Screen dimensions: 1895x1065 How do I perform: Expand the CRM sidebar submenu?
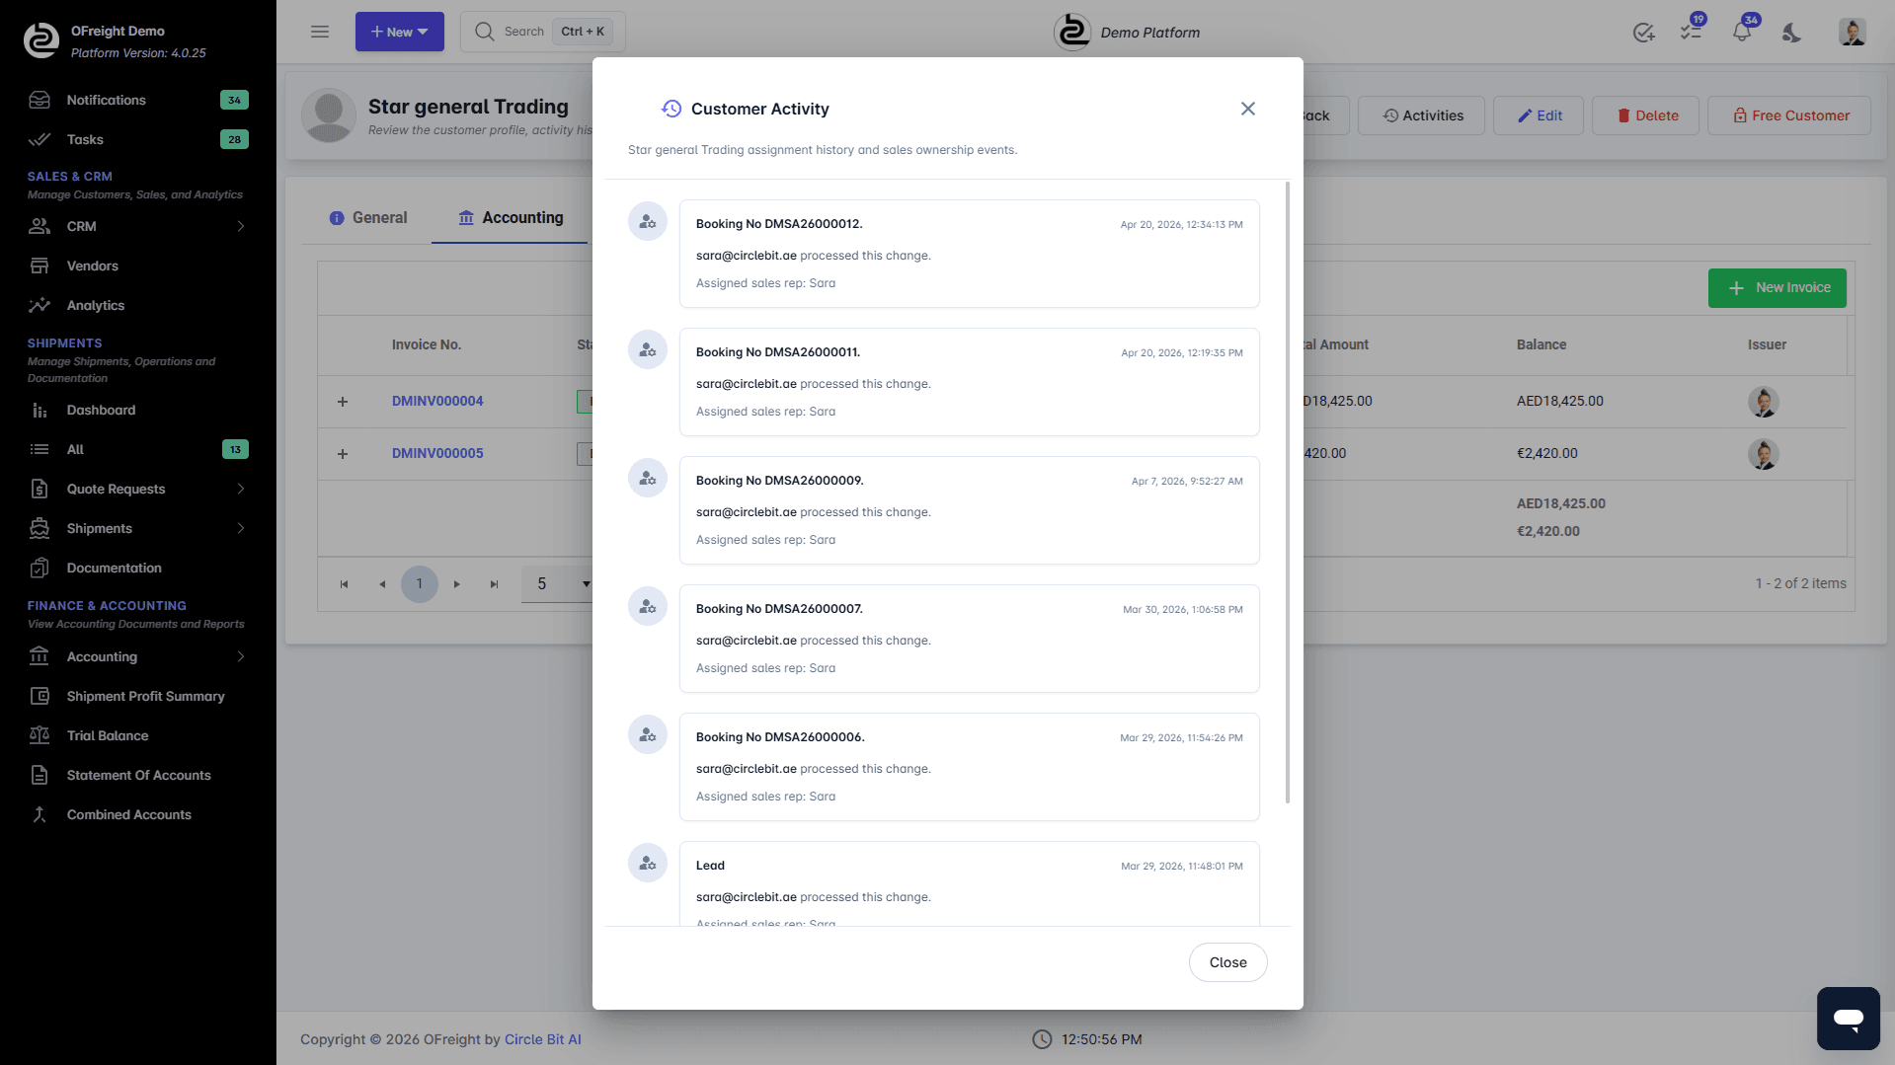point(240,226)
